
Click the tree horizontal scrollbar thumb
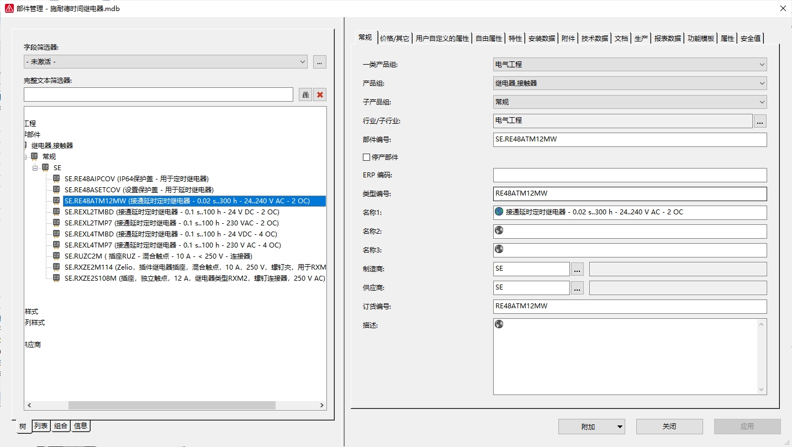point(171,406)
